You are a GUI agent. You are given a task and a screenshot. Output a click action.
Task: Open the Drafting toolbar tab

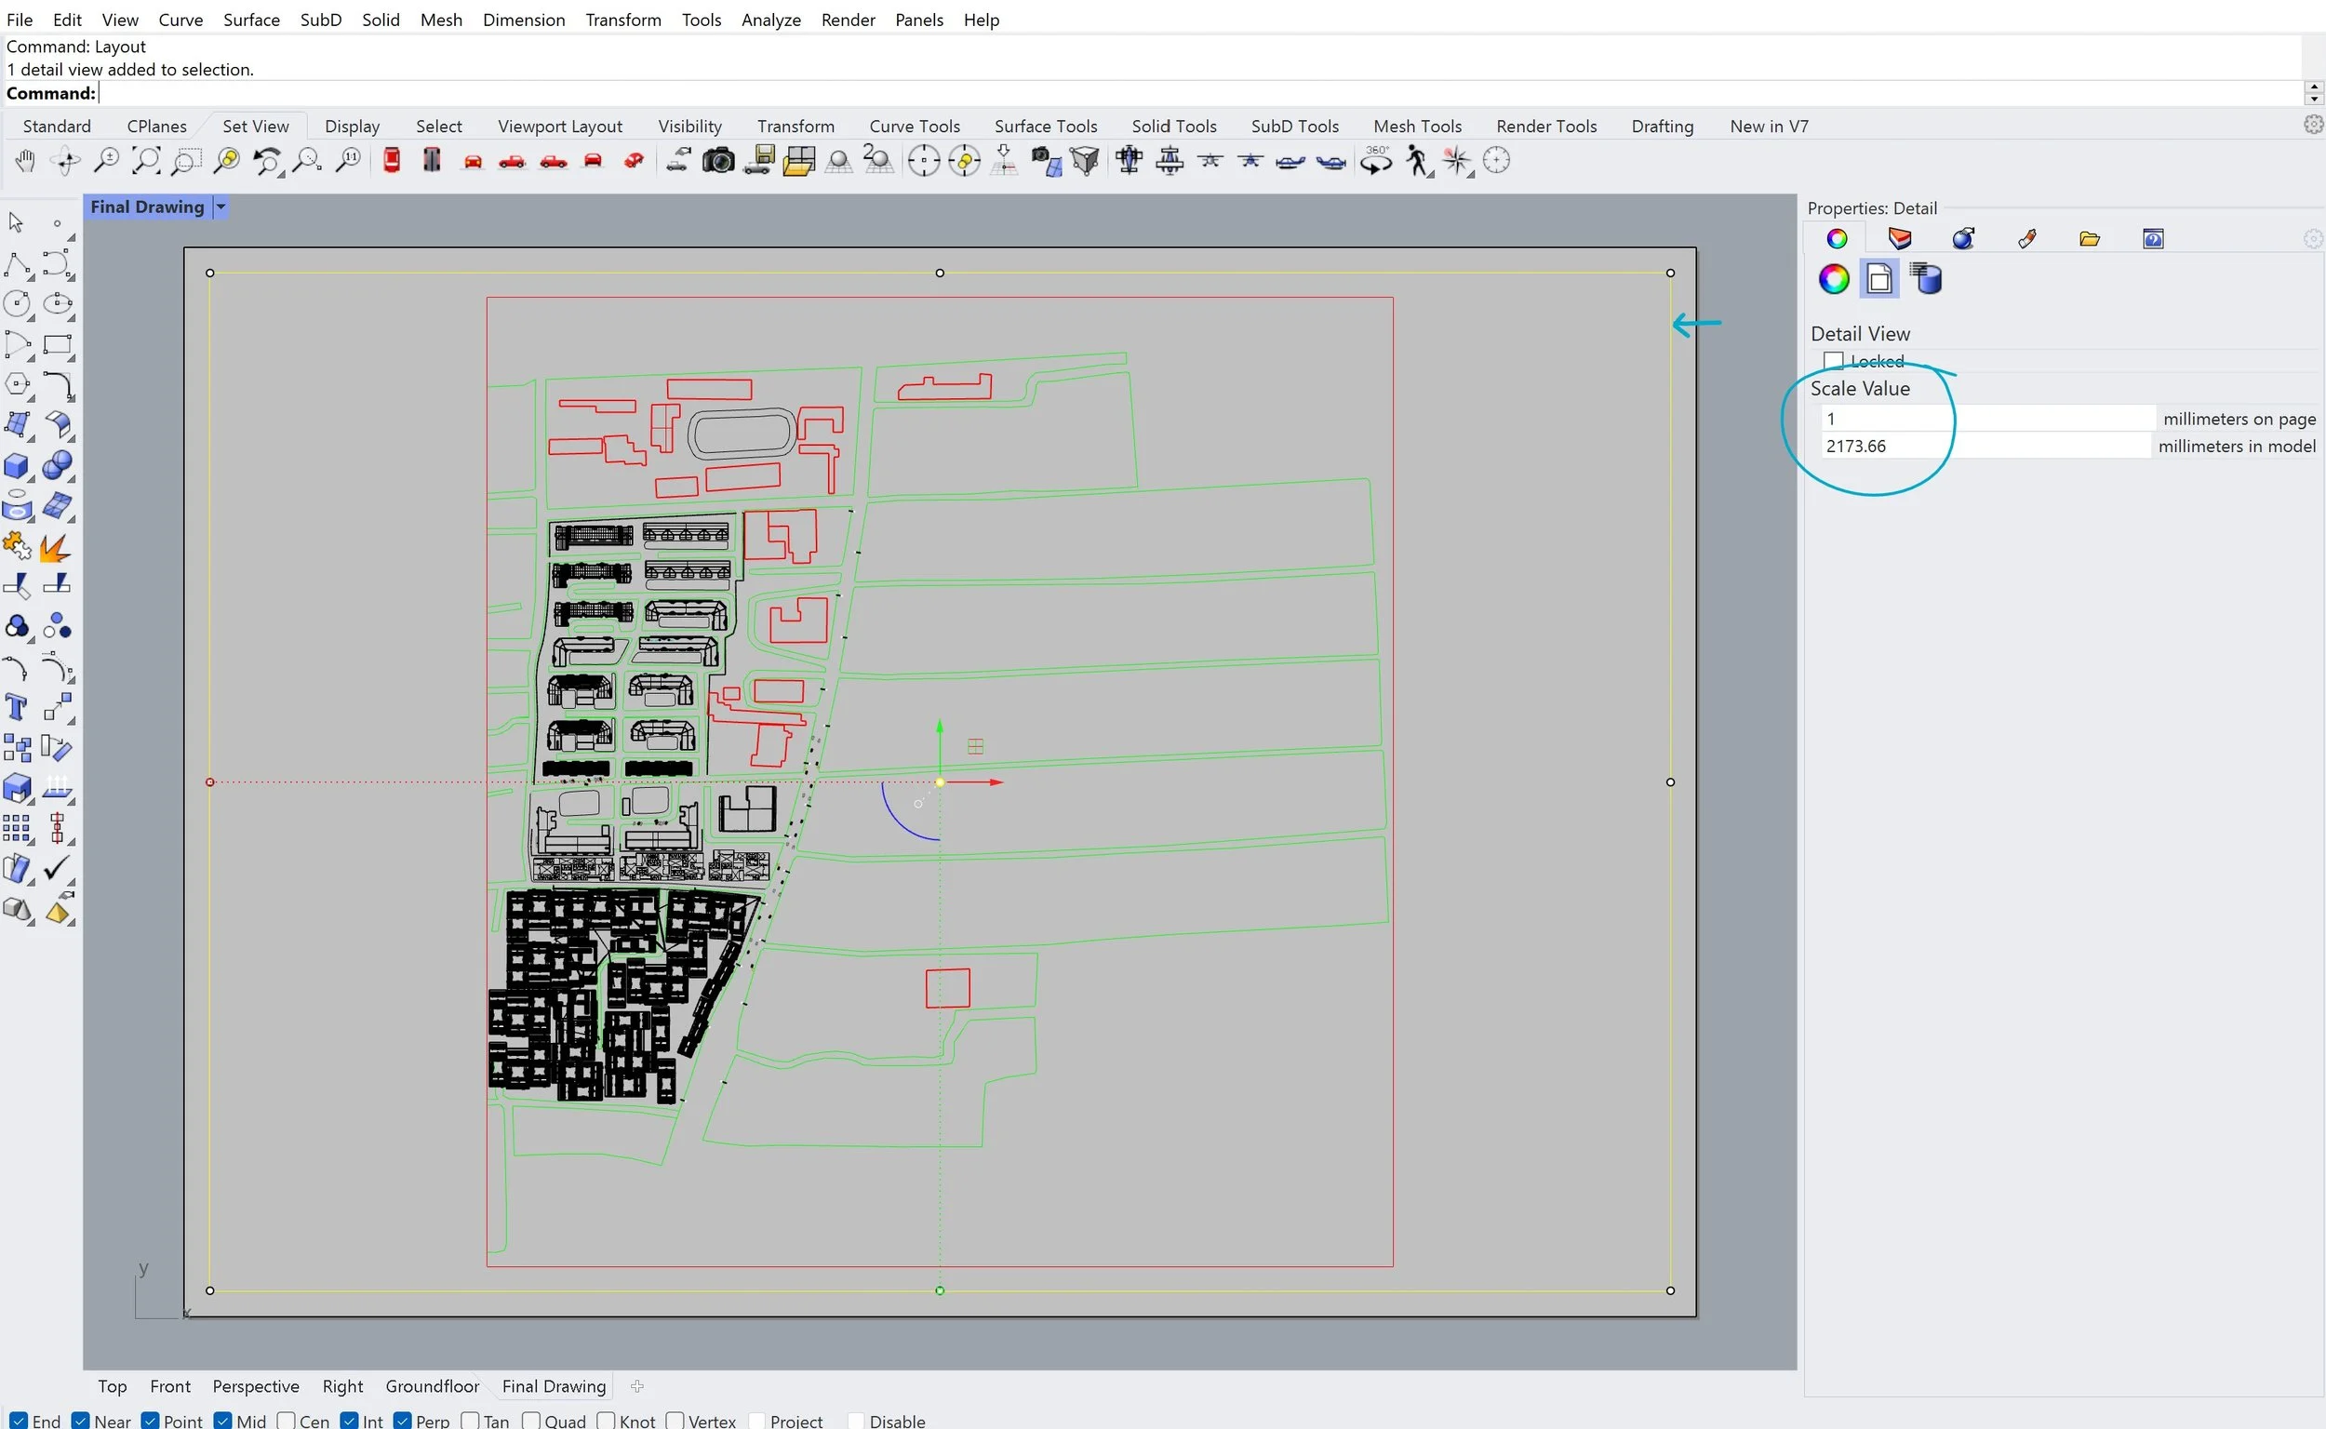point(1662,127)
